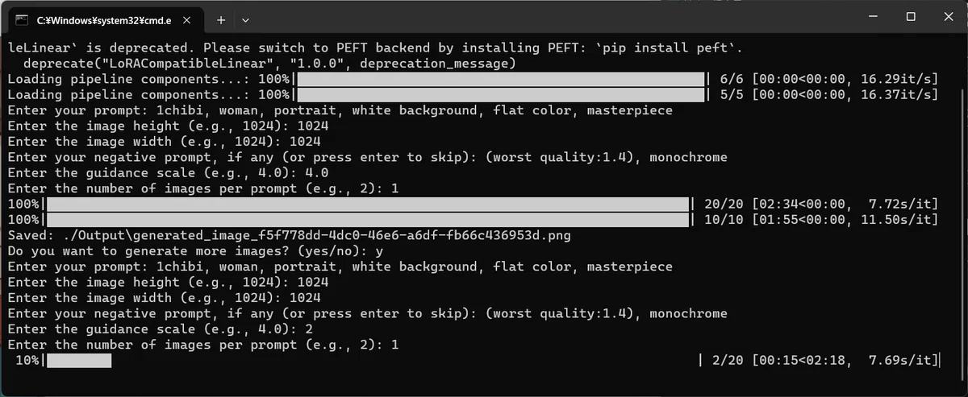Close the terminal window

click(947, 17)
